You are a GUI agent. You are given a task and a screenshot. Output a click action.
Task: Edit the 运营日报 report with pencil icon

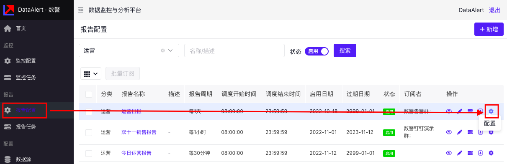(x=460, y=111)
